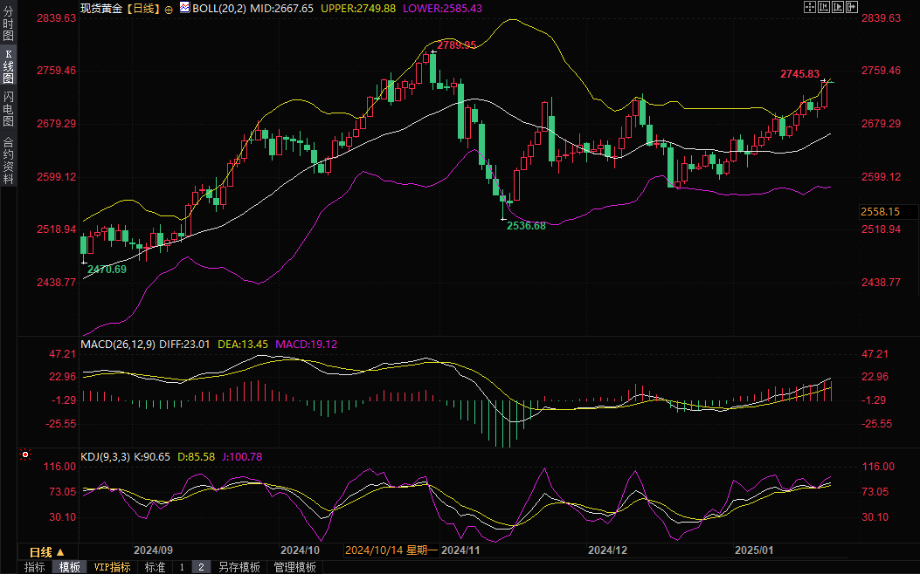The image size is (920, 574).
Task: Select the 指标 bottom tab
Action: tap(35, 567)
